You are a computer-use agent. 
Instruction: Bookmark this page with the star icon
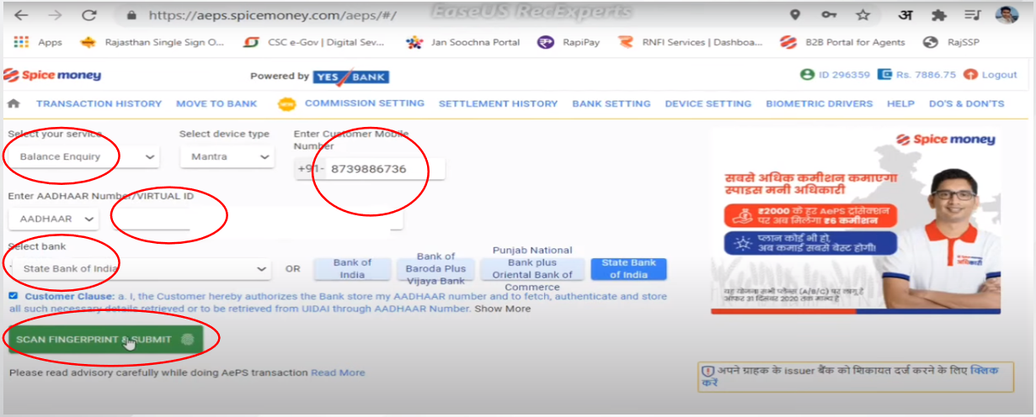[862, 15]
